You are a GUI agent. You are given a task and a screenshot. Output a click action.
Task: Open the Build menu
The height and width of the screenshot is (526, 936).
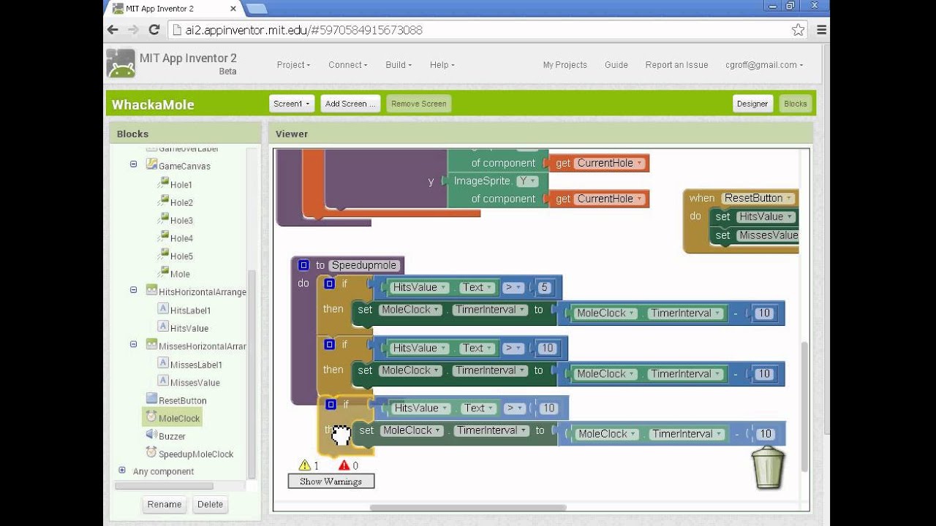point(399,65)
